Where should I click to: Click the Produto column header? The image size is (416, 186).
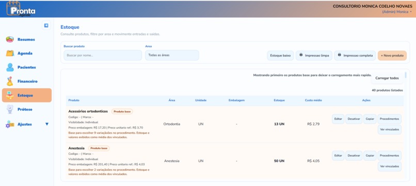[x=74, y=100]
